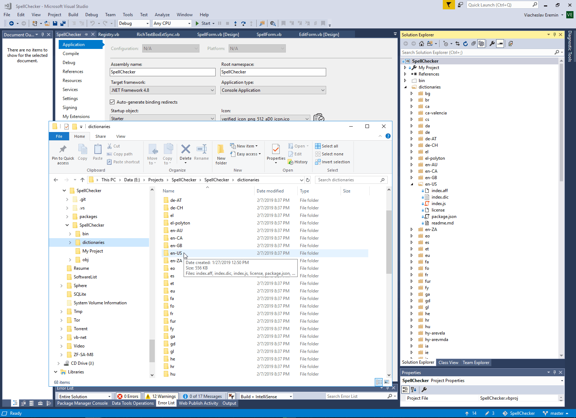Viewport: 576px width, 418px height.
Task: Open the Debug configuration dropdown in toolbar
Action: point(134,23)
